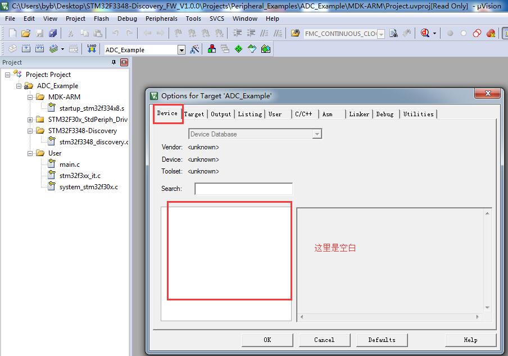Select main.c in the project tree
Screen dimensions: 508x356
pos(69,165)
